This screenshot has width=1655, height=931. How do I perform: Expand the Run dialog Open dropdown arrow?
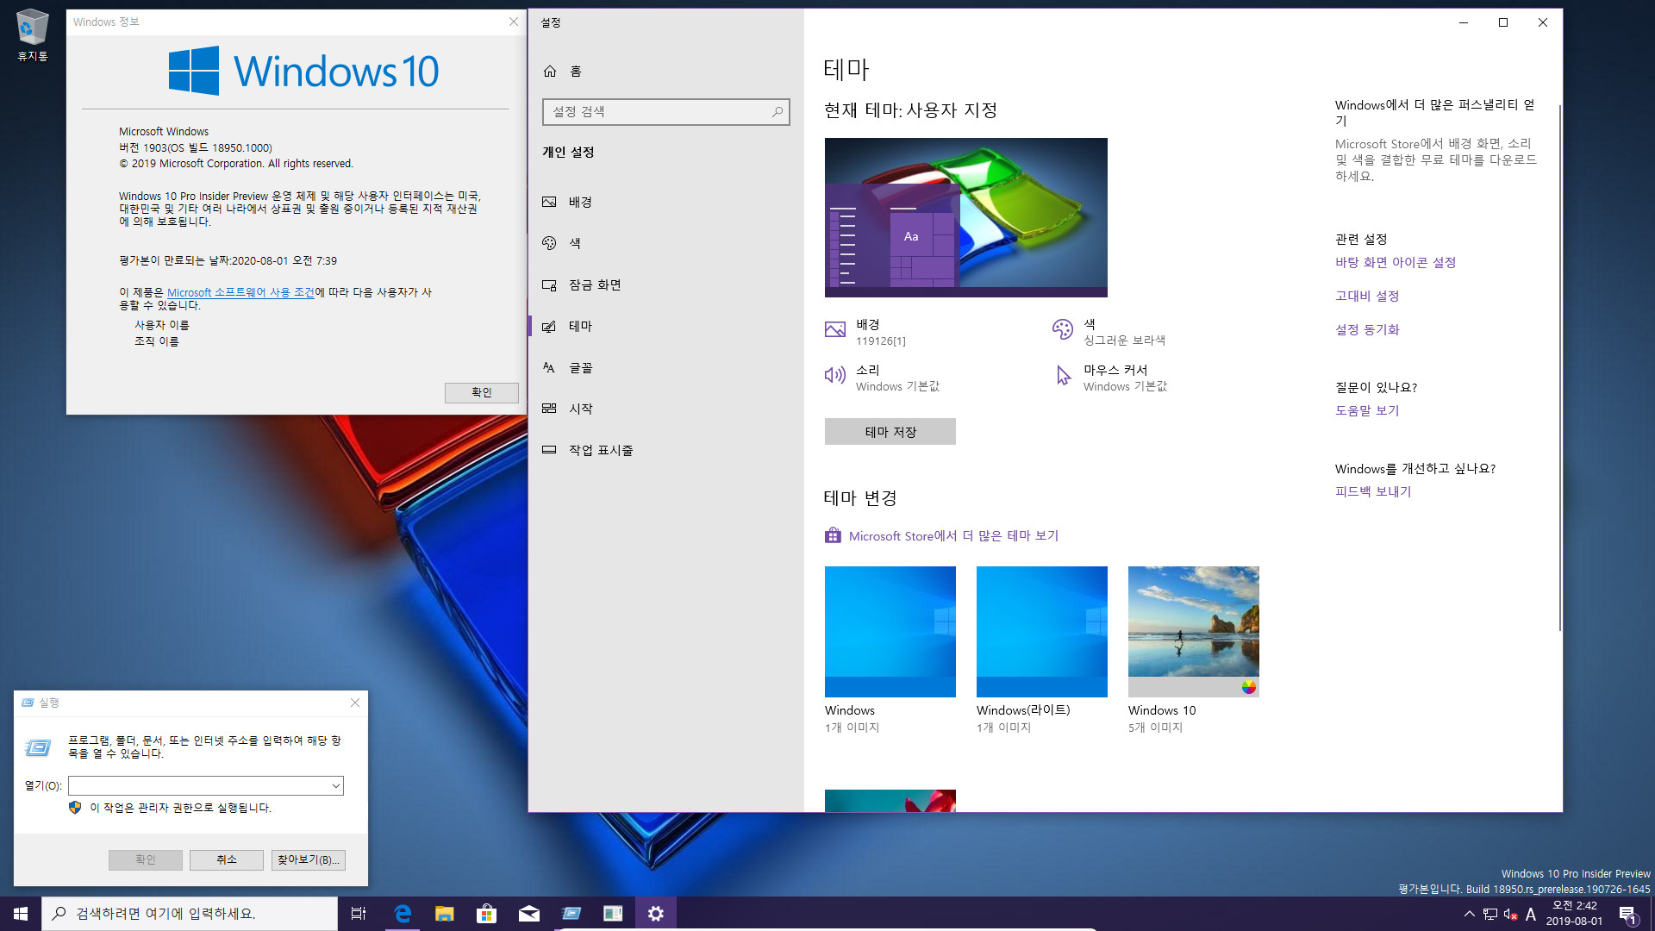point(335,786)
